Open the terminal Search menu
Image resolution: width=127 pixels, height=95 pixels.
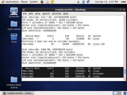coord(46,14)
